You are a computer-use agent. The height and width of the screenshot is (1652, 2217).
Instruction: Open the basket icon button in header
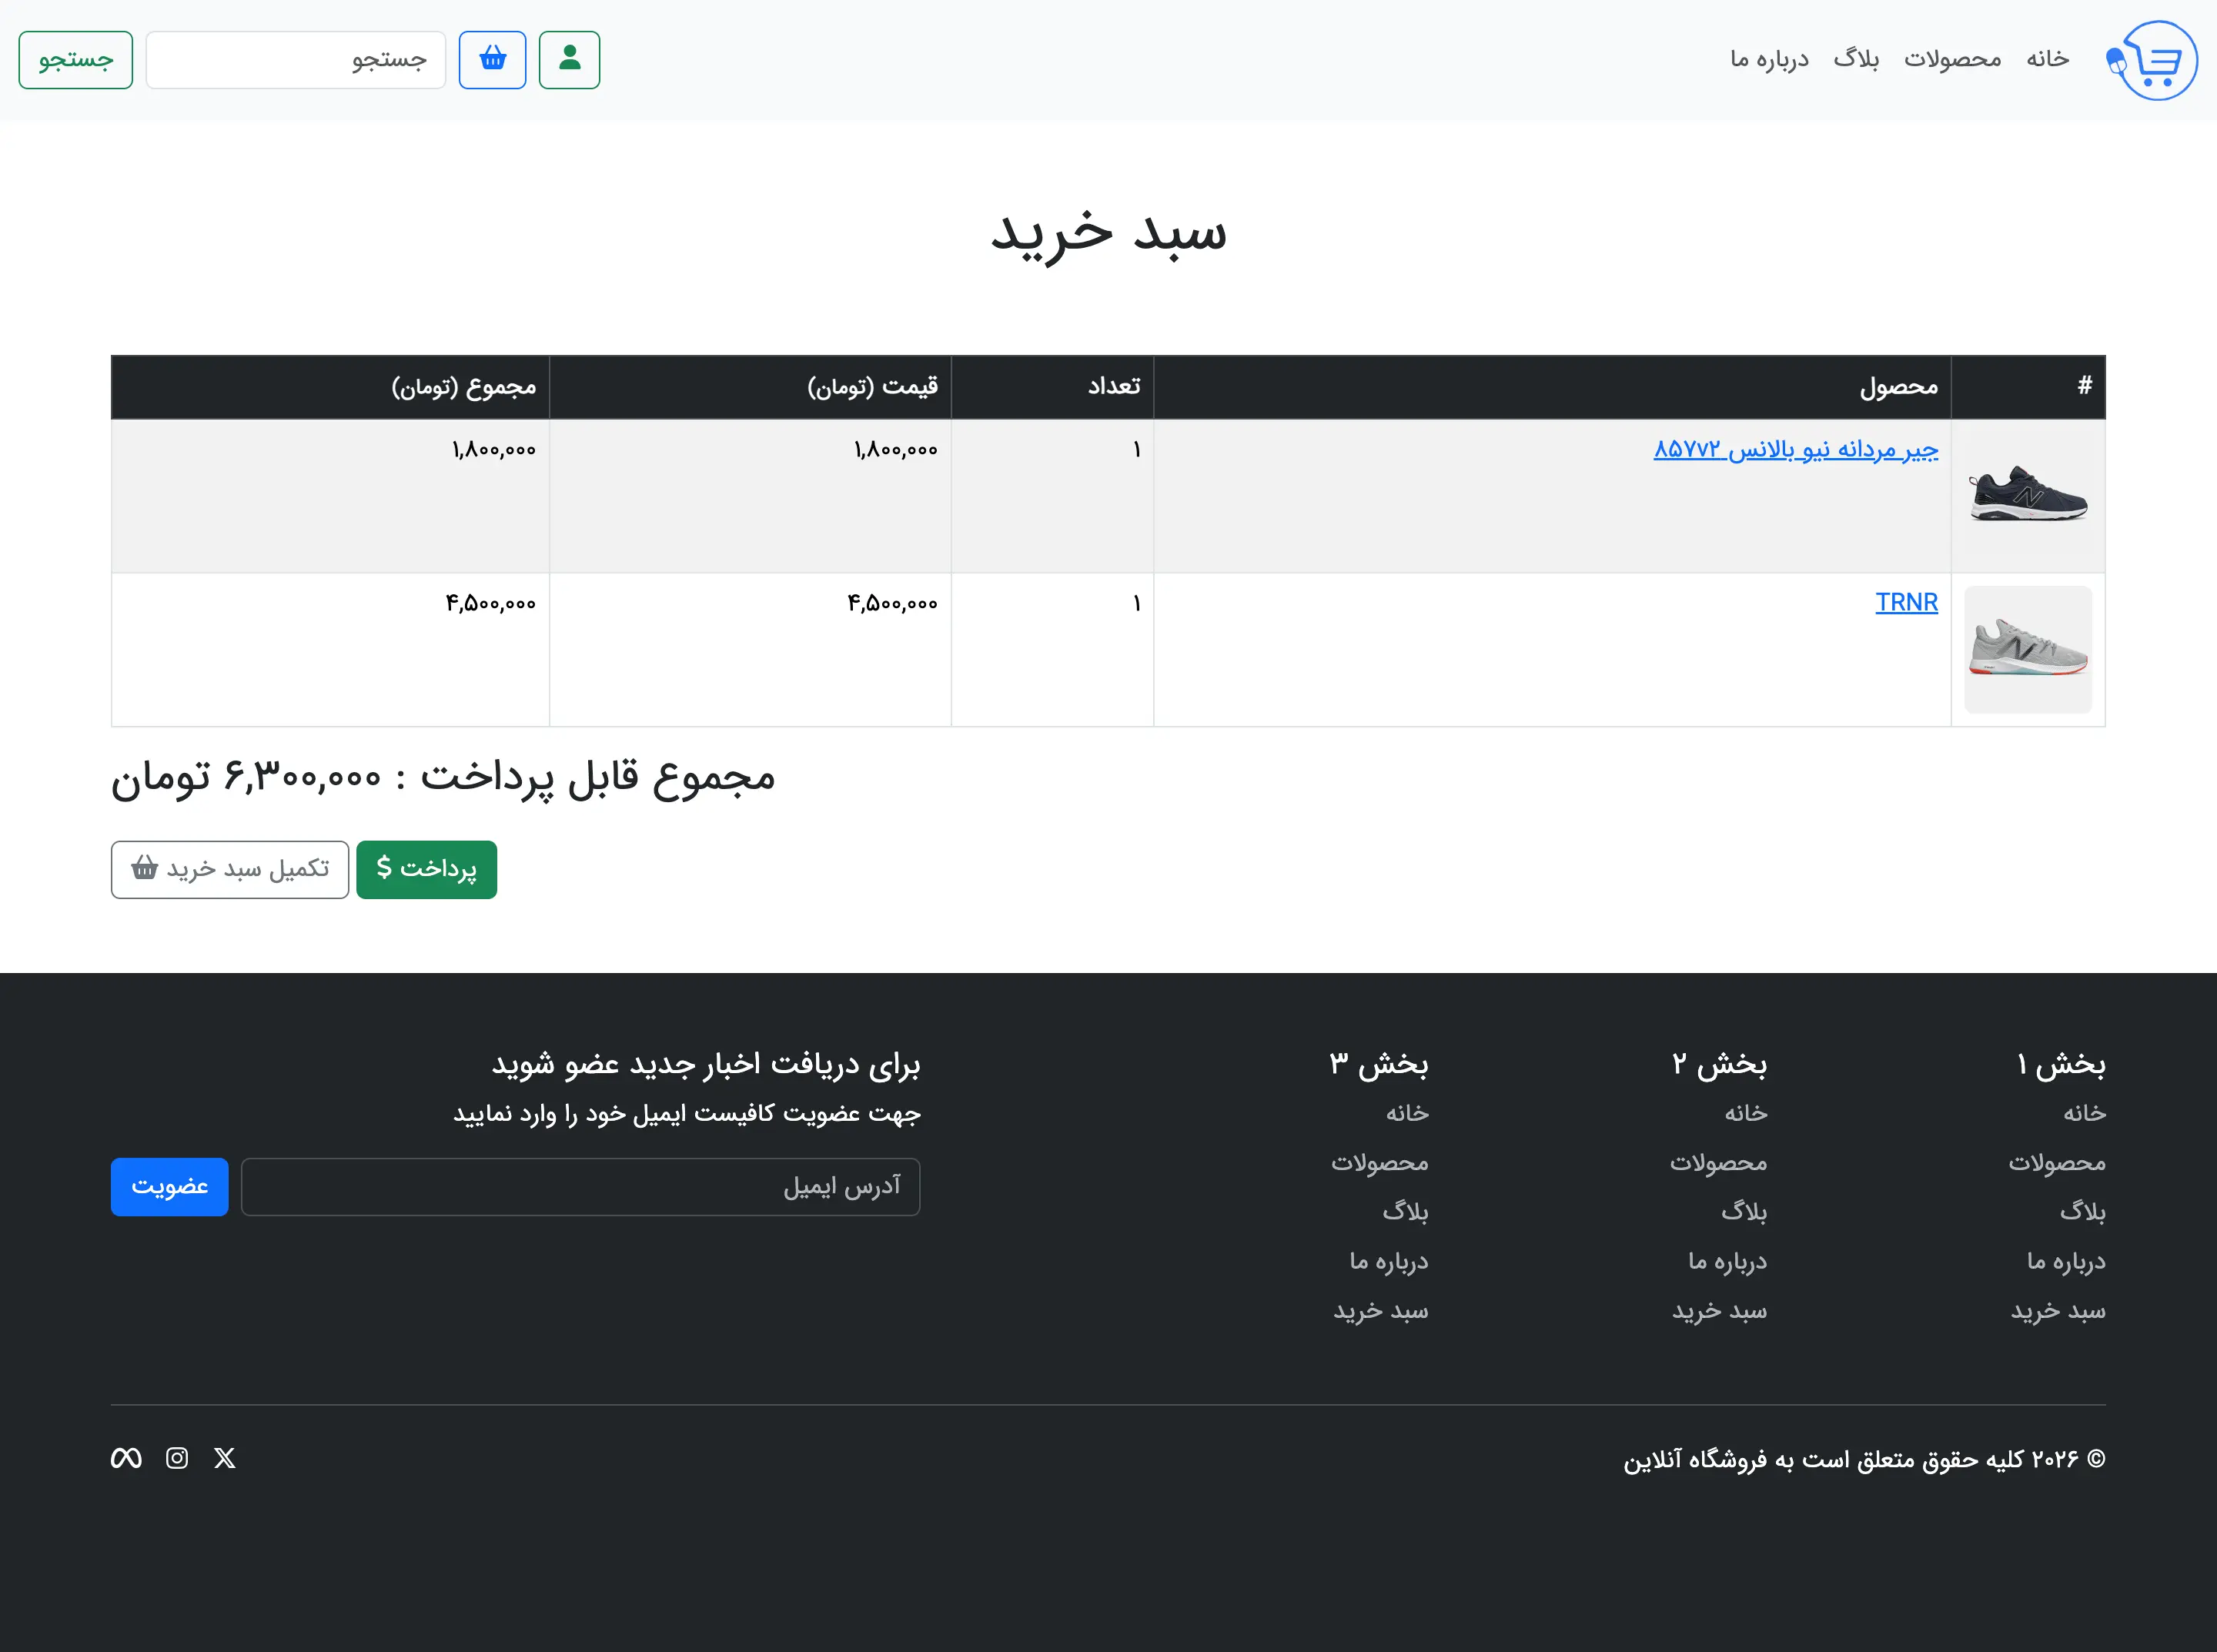pos(492,60)
